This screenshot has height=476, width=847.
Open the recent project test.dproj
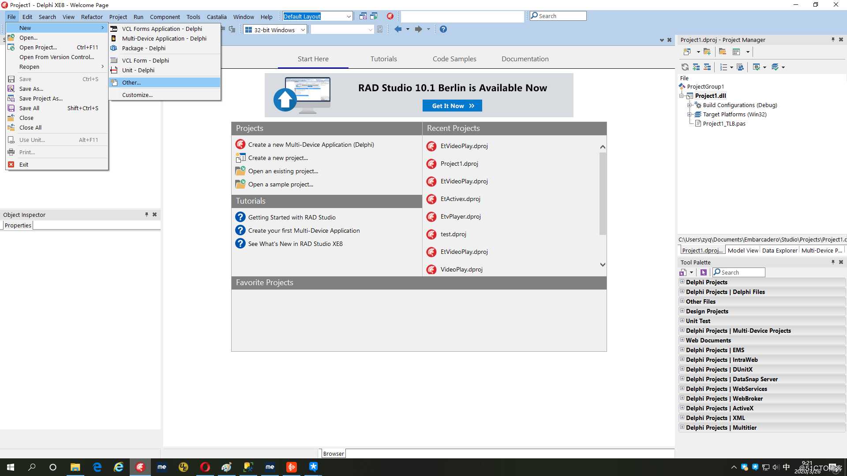[x=453, y=234]
